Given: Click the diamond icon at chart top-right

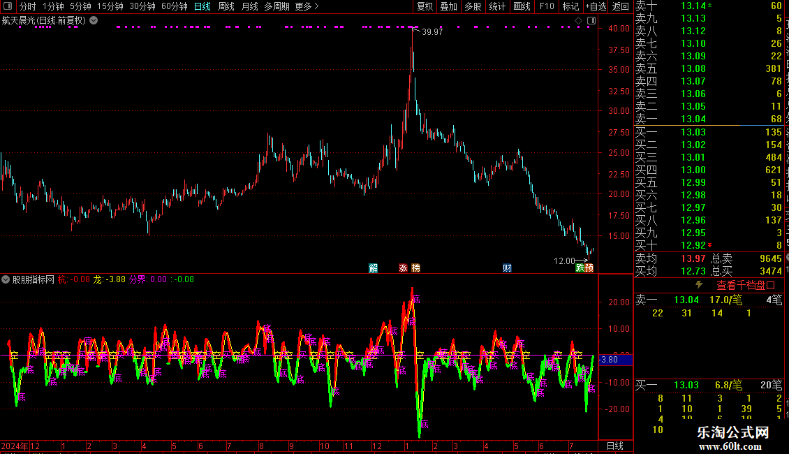Looking at the screenshot, I should 578,21.
